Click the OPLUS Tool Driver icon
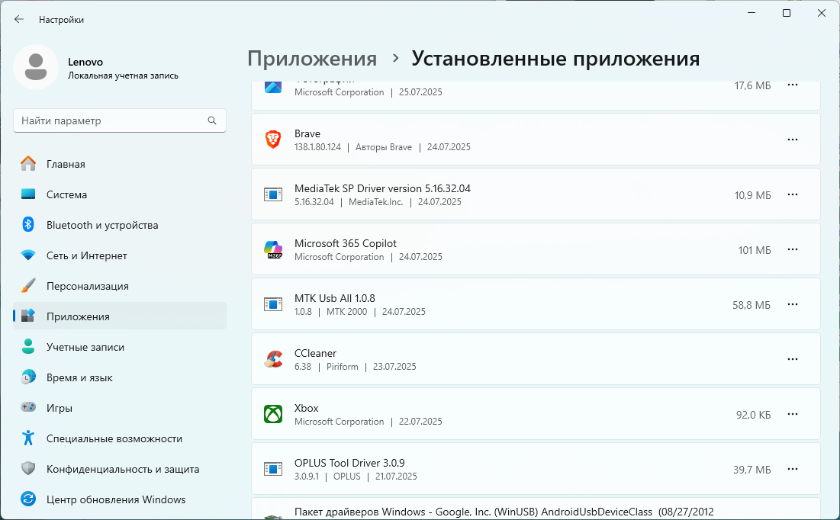This screenshot has height=520, width=840. point(273,469)
